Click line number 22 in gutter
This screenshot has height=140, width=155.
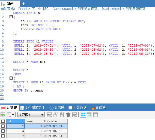(2, 99)
